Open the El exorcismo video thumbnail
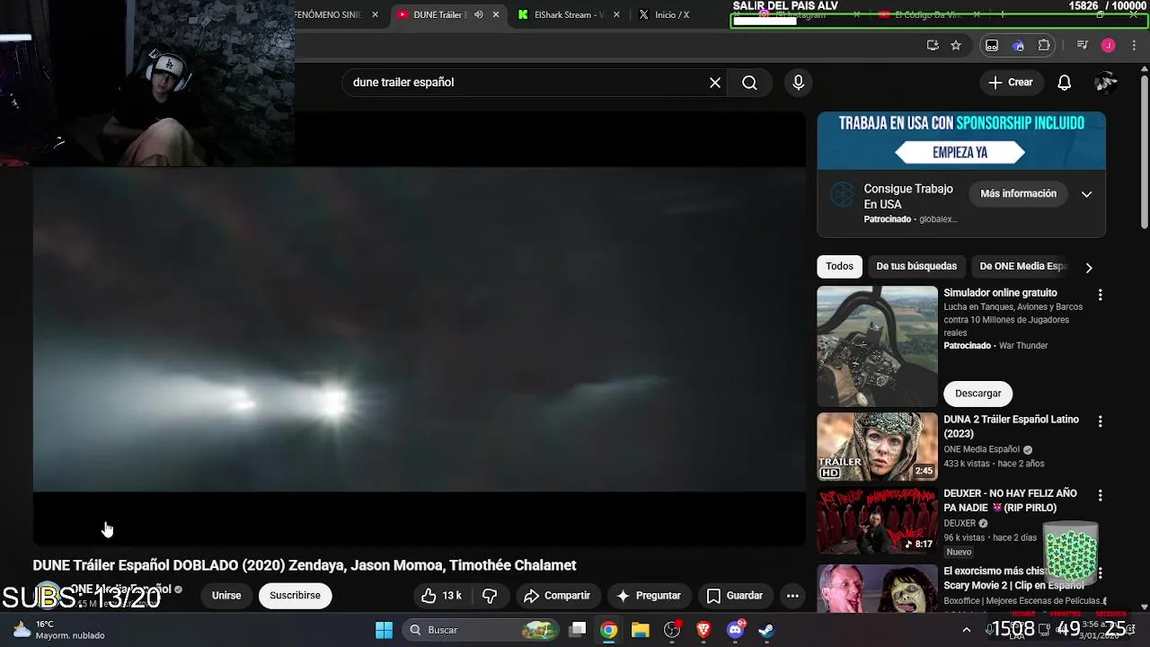The height and width of the screenshot is (647, 1150). coord(877,587)
